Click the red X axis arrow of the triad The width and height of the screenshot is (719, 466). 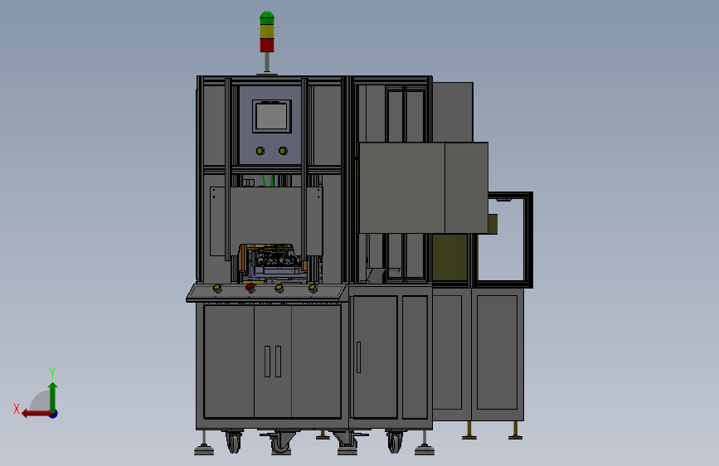pos(36,414)
